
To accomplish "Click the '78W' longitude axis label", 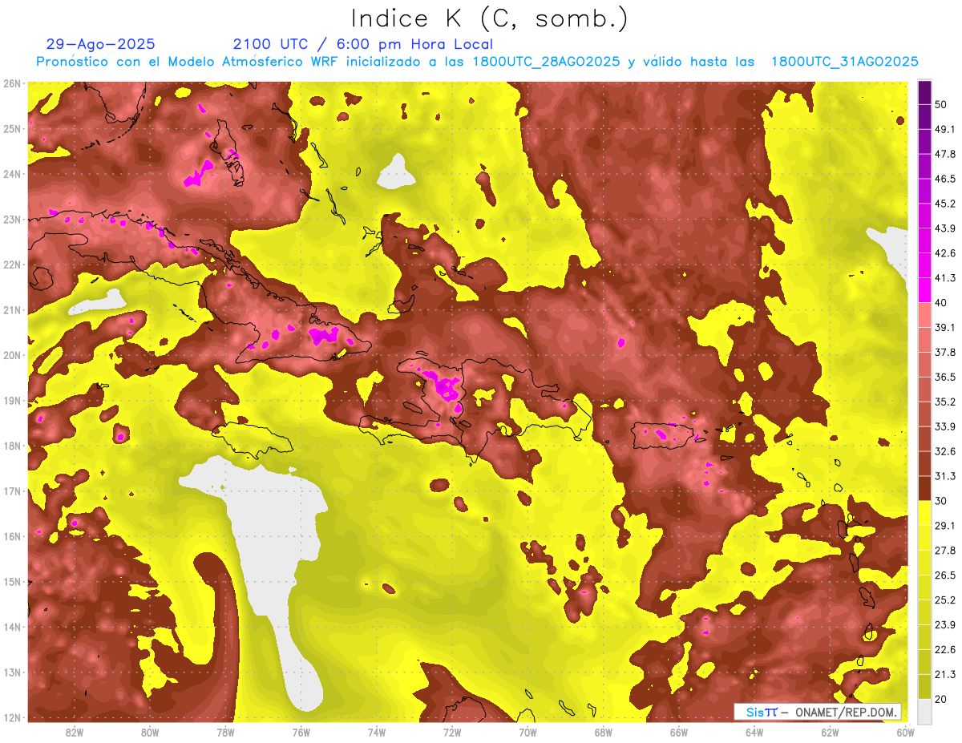I will (225, 733).
